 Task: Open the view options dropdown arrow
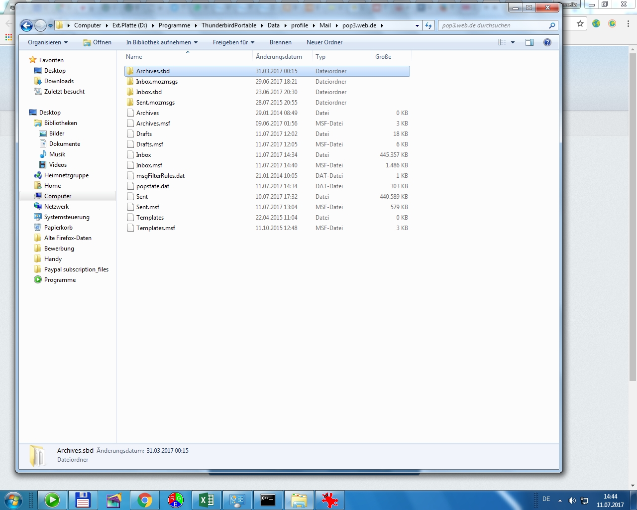[x=513, y=42]
